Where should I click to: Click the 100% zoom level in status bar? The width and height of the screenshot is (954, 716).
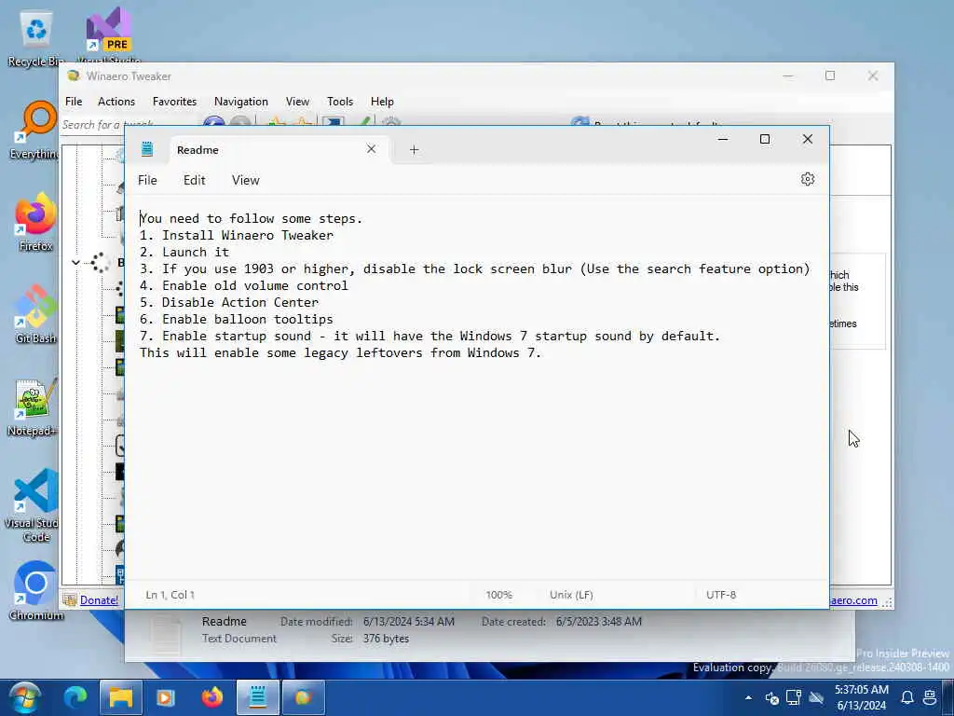pos(499,595)
